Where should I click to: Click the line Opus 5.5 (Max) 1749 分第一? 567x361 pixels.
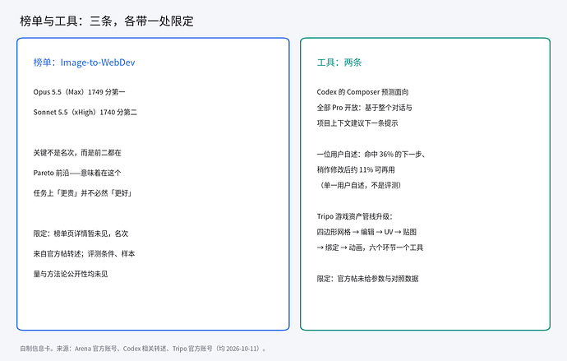pyautogui.click(x=79, y=92)
